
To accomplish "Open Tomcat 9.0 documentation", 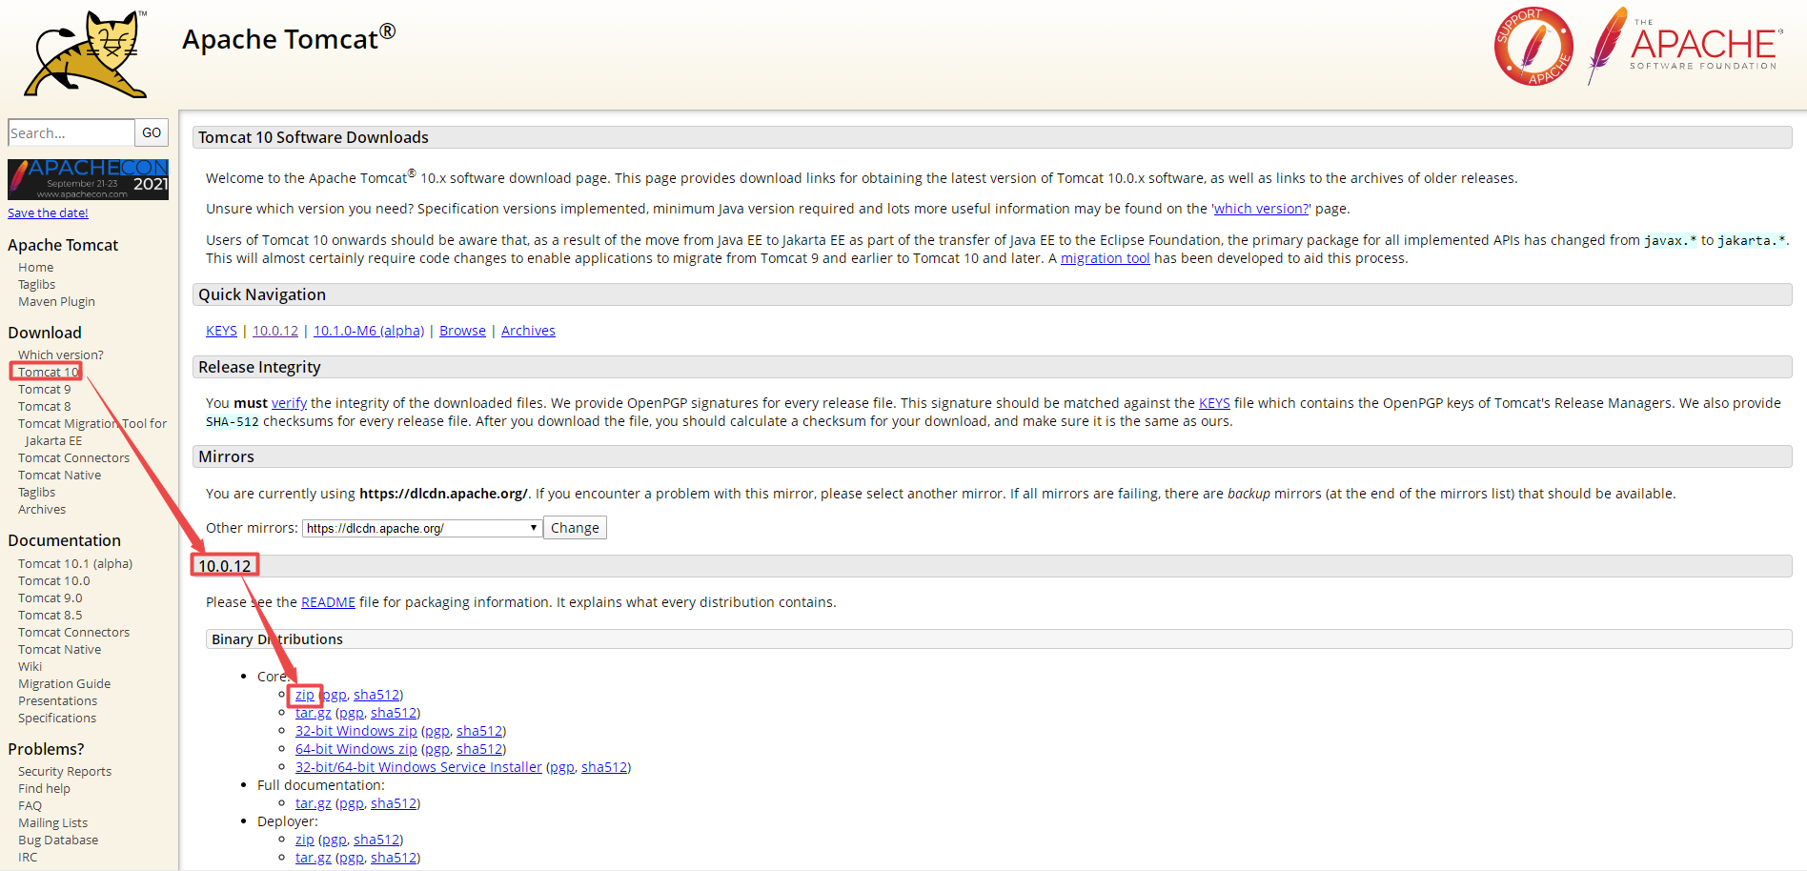I will pos(50,598).
